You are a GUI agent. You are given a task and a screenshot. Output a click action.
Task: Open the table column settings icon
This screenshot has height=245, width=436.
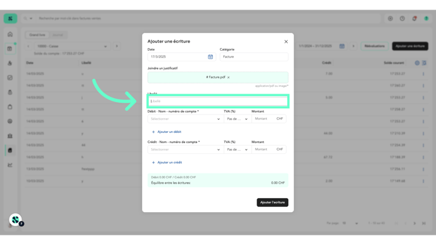coord(417,63)
